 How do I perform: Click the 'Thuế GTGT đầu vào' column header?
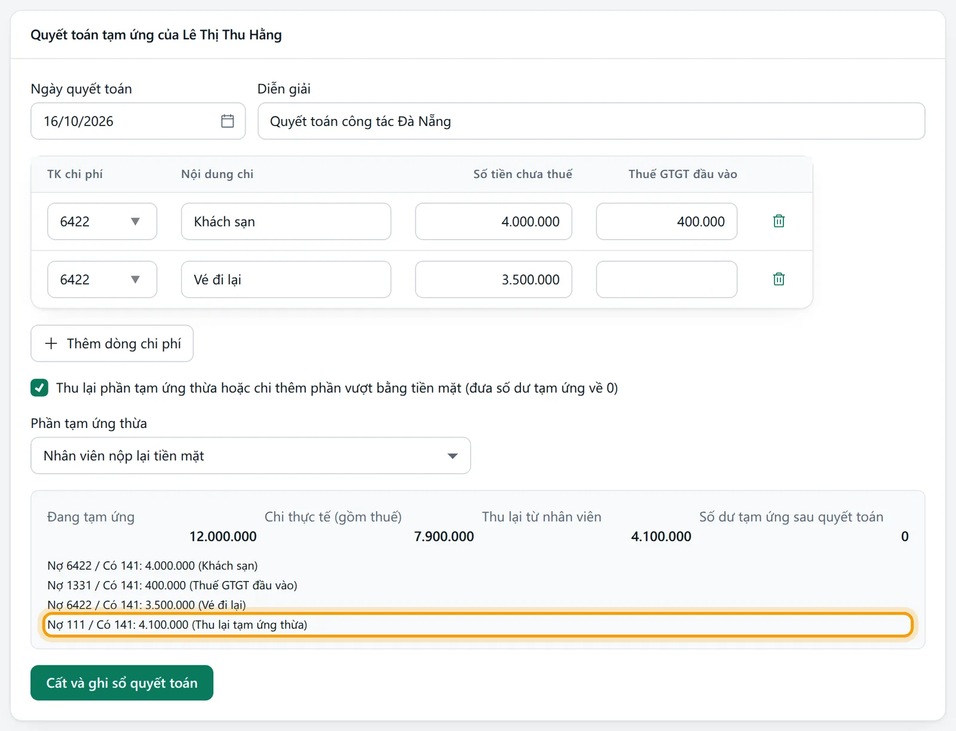[683, 175]
